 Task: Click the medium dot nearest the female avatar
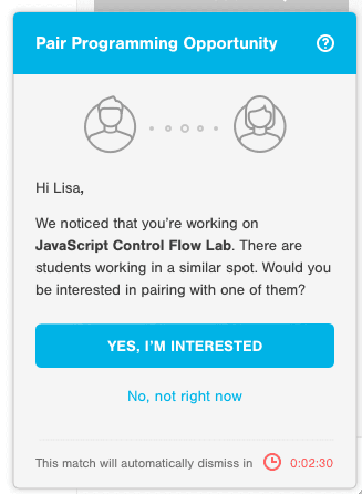[200, 128]
